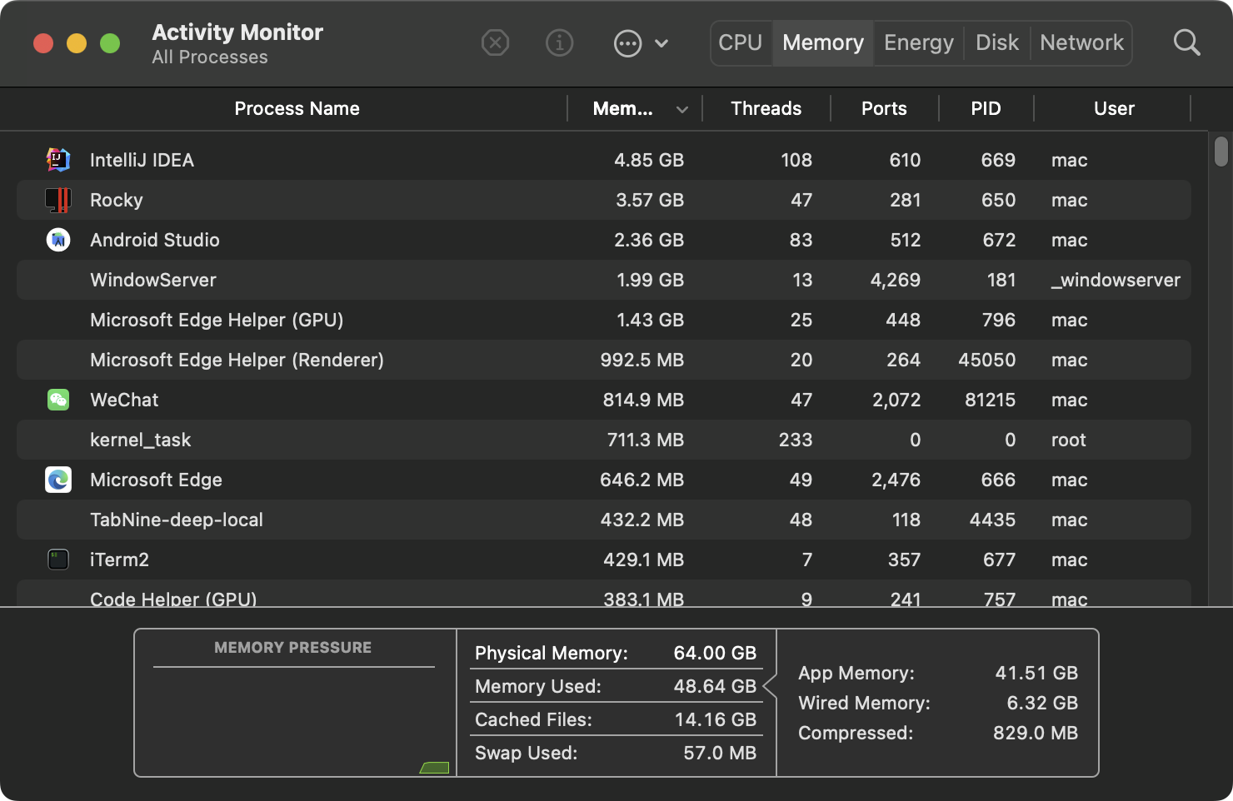
Task: Click the Cached Files 14.16 GB value
Action: tap(716, 719)
